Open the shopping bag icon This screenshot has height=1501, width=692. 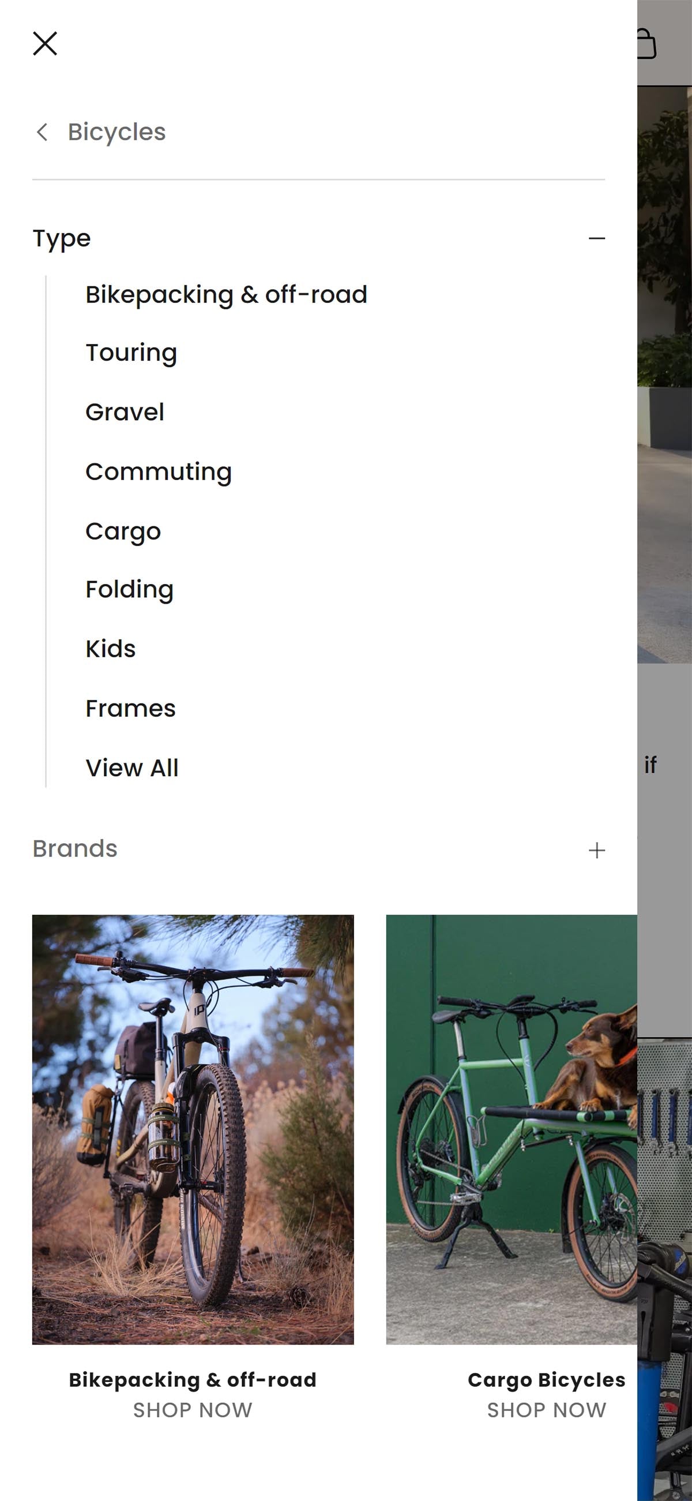click(646, 44)
